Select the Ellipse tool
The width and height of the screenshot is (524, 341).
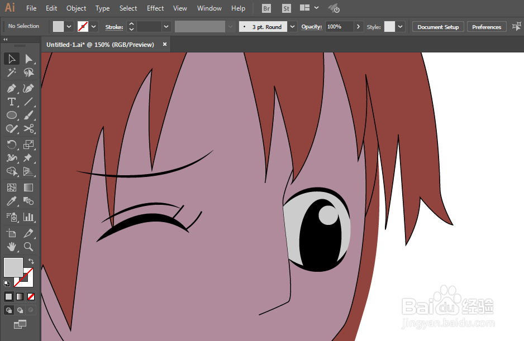point(12,115)
